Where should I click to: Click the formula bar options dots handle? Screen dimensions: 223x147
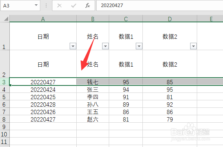[46, 5]
